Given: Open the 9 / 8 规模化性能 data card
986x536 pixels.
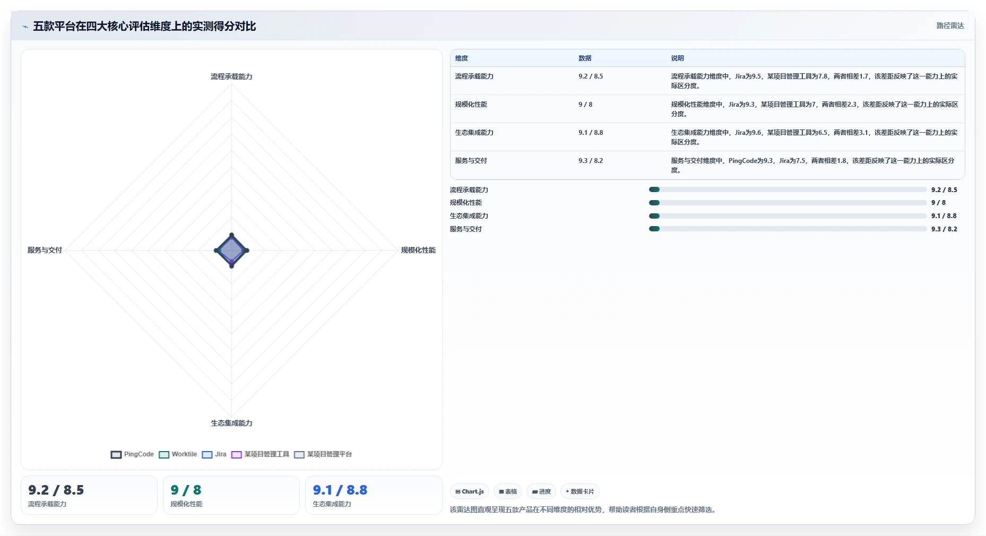Looking at the screenshot, I should (231, 495).
